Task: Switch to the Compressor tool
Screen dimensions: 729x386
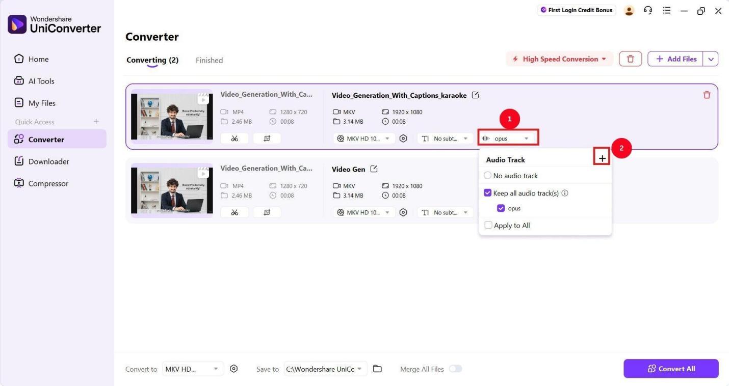Action: click(48, 183)
